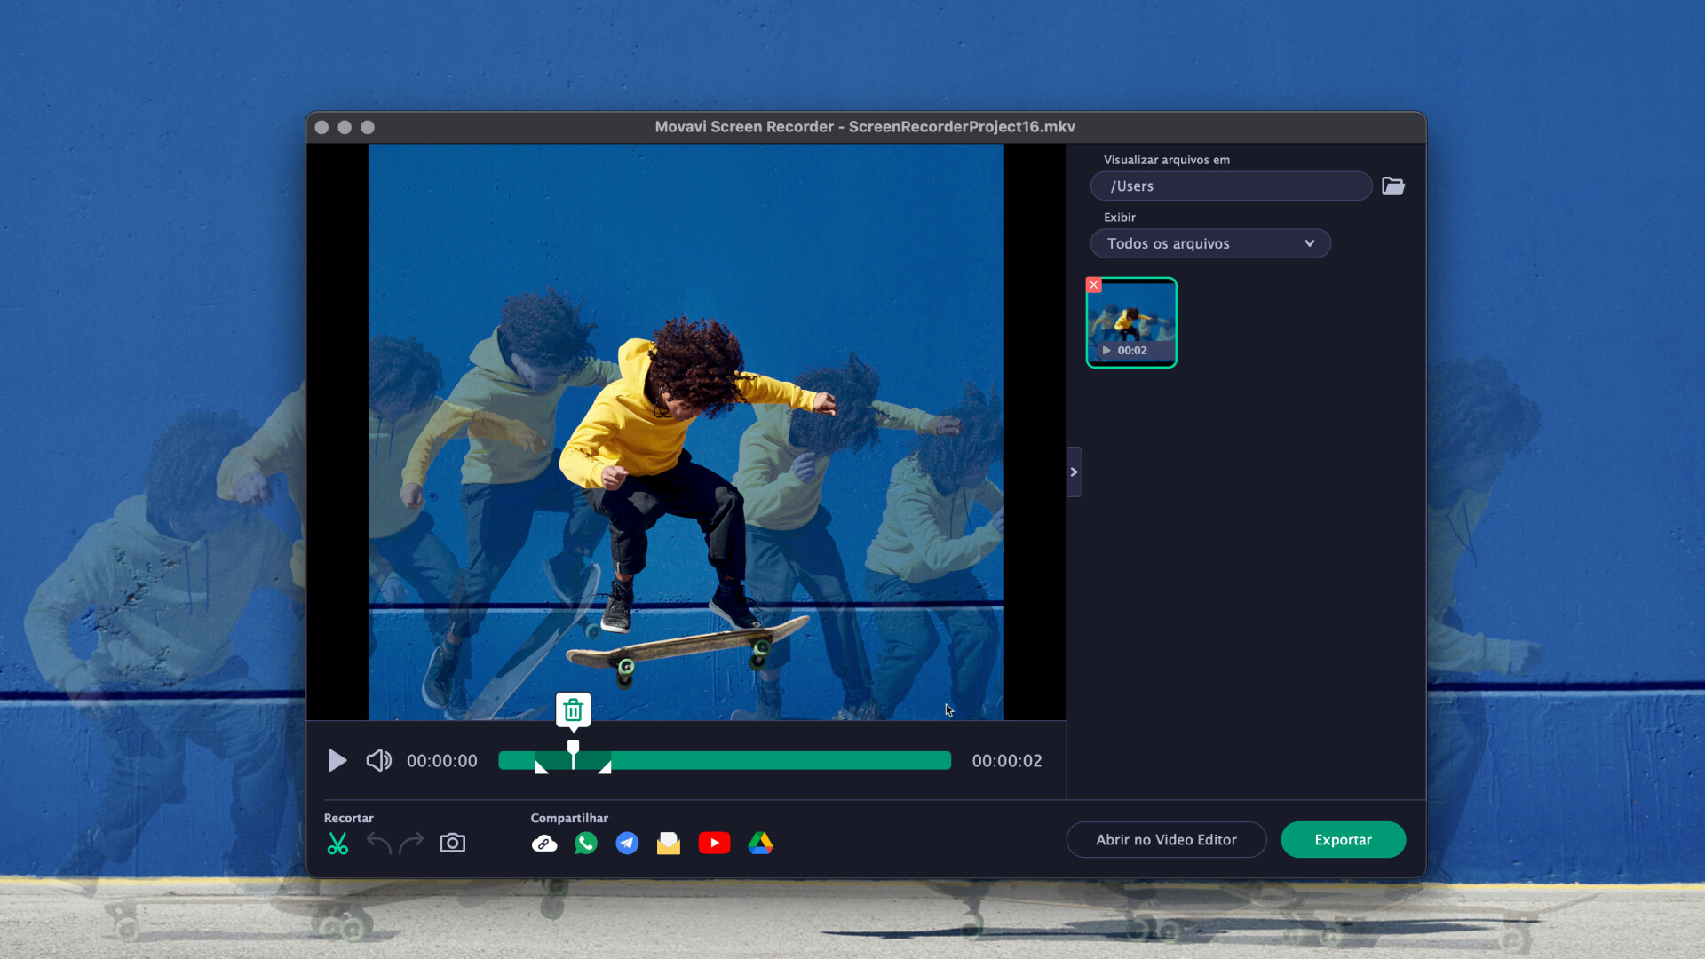Mute audio with speaker icon

pos(378,761)
